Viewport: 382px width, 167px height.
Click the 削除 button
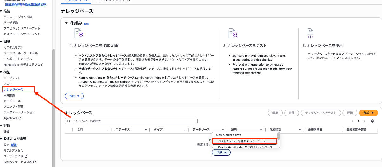292,113
